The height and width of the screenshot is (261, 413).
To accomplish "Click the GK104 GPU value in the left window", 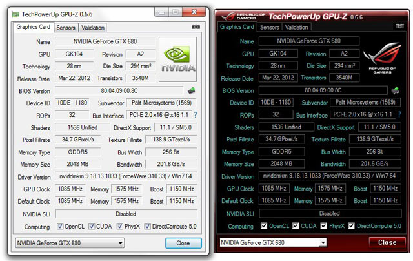I will [74, 54].
